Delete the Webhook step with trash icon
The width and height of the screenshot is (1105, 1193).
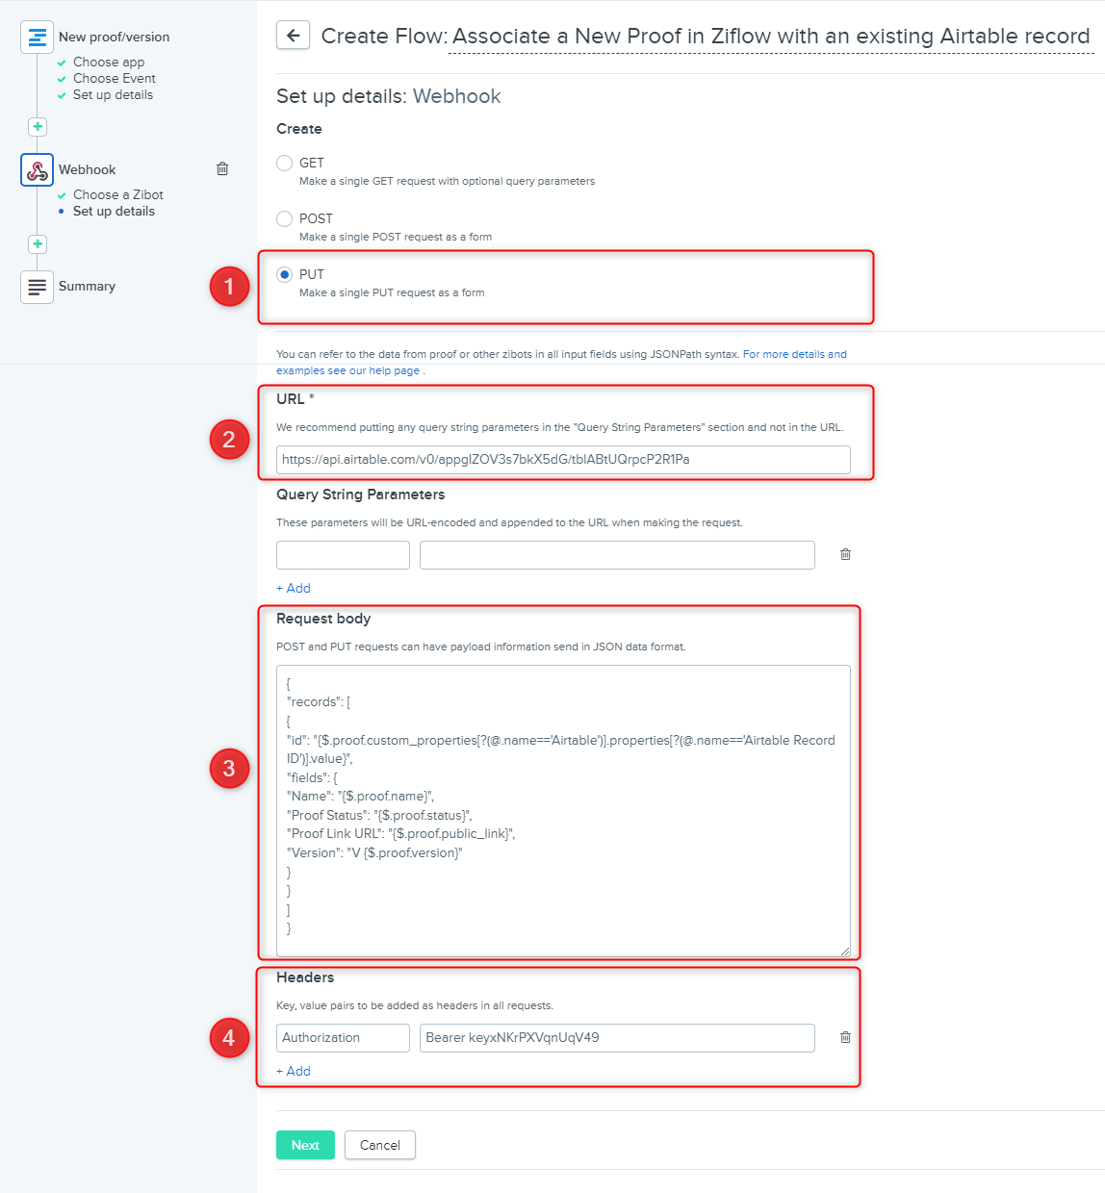pos(222,168)
